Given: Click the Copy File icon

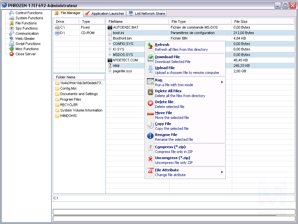Looking at the screenshot, I should (150, 126).
